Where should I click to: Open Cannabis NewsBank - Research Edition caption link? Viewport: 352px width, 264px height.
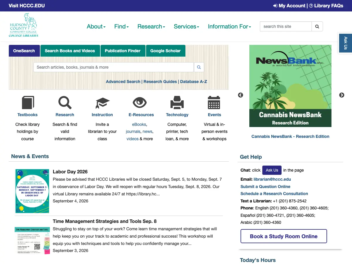290,136
